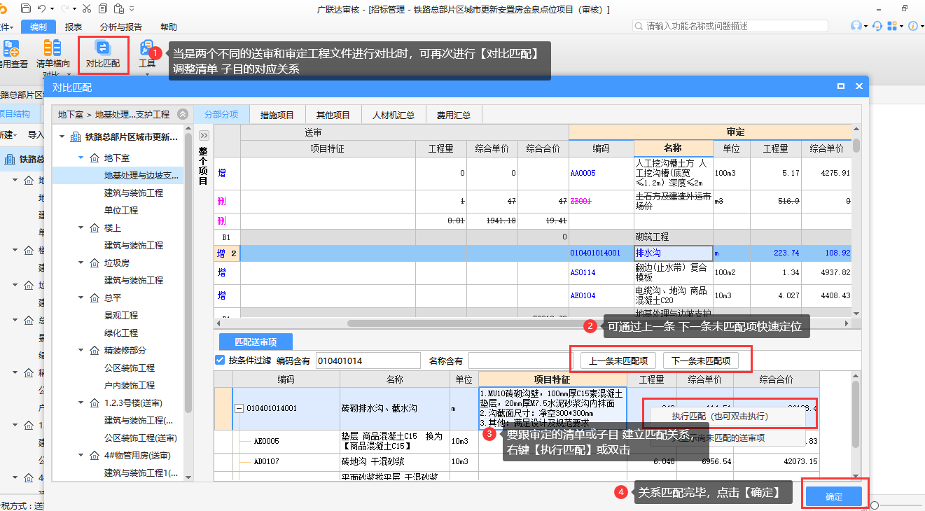Image resolution: width=925 pixels, height=511 pixels.
Task: Click the paste clipboard icon
Action: point(118,9)
